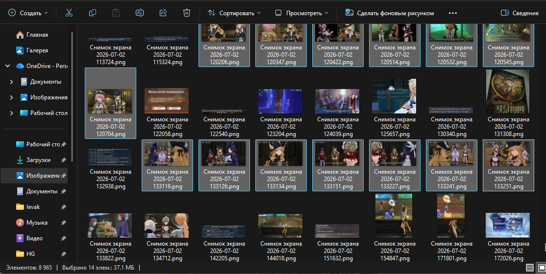Click the Copy icon in toolbar
The width and height of the screenshot is (546, 274).
click(92, 13)
